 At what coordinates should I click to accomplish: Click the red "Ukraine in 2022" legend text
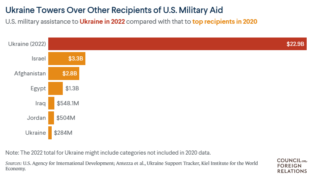click(x=102, y=21)
